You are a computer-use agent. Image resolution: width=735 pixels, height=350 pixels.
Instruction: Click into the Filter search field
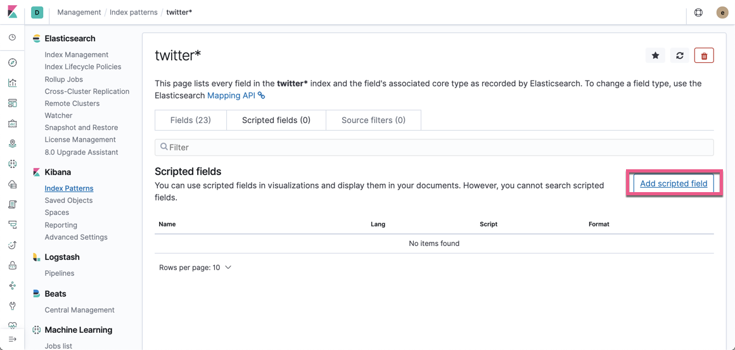pos(434,147)
